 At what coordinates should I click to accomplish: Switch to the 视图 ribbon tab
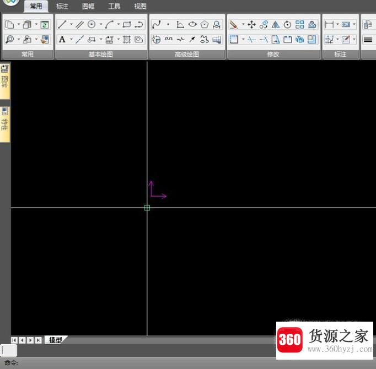click(x=140, y=7)
